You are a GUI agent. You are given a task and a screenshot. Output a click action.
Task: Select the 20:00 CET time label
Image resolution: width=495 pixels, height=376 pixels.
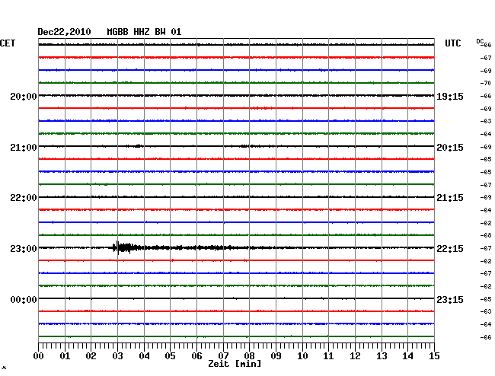coord(24,96)
